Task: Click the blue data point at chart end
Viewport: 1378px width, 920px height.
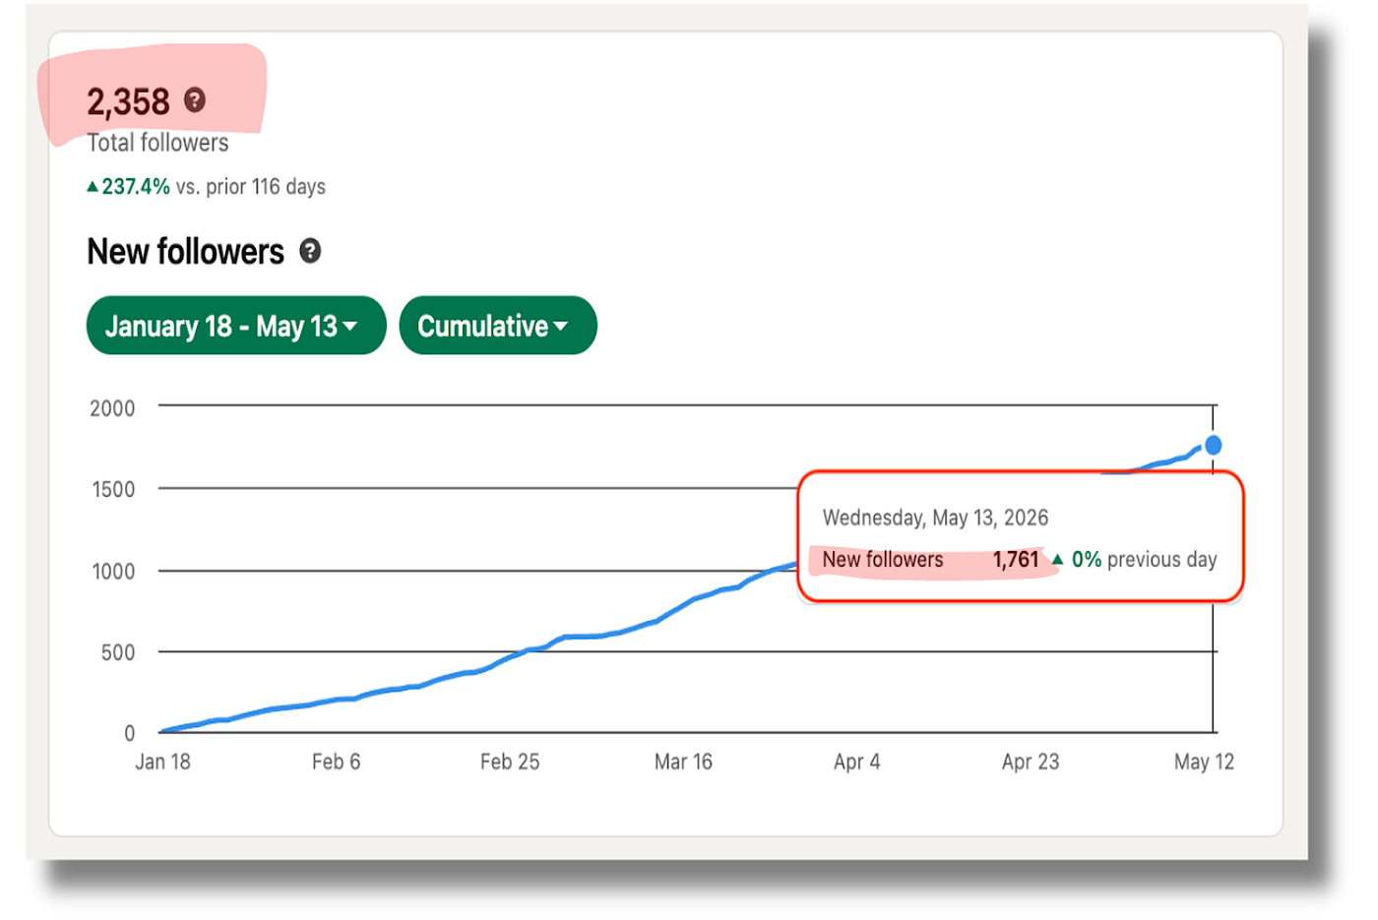Action: point(1214,446)
